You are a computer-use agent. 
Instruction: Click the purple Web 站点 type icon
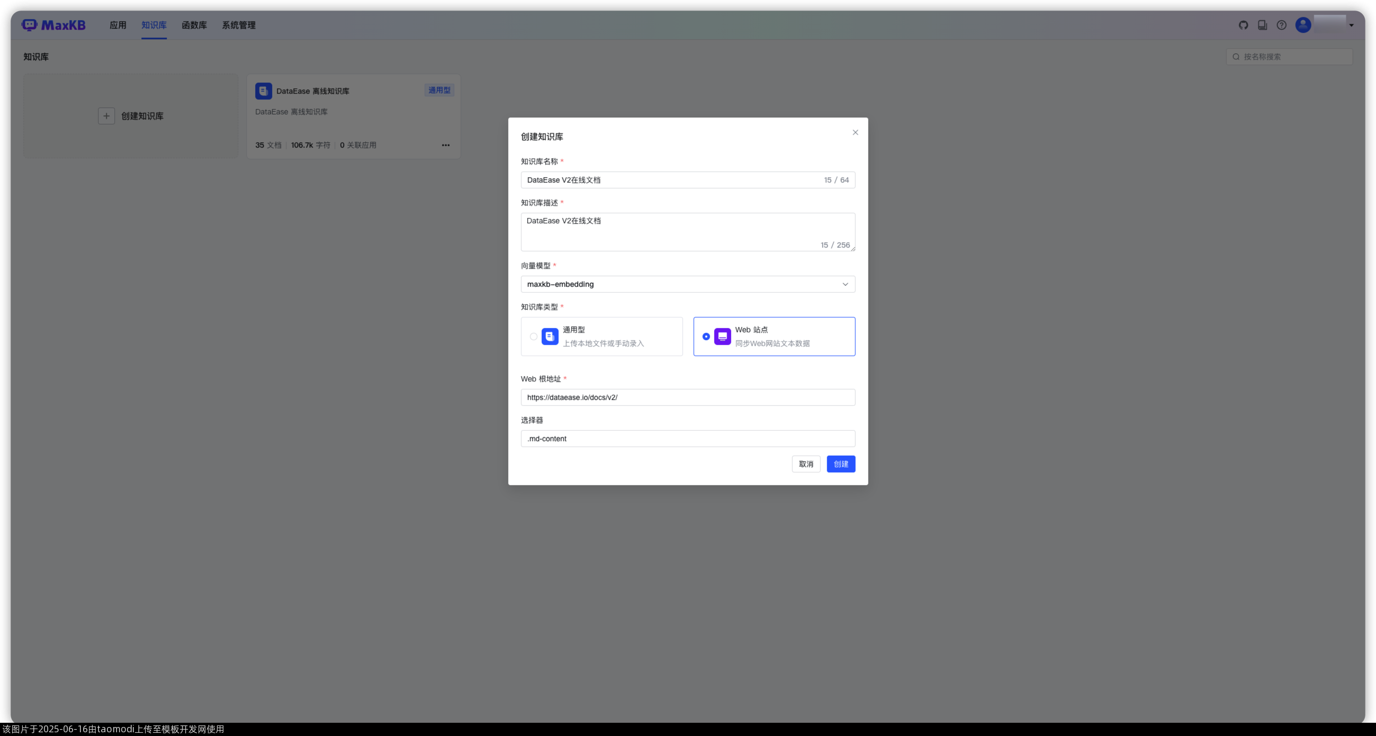click(x=722, y=336)
